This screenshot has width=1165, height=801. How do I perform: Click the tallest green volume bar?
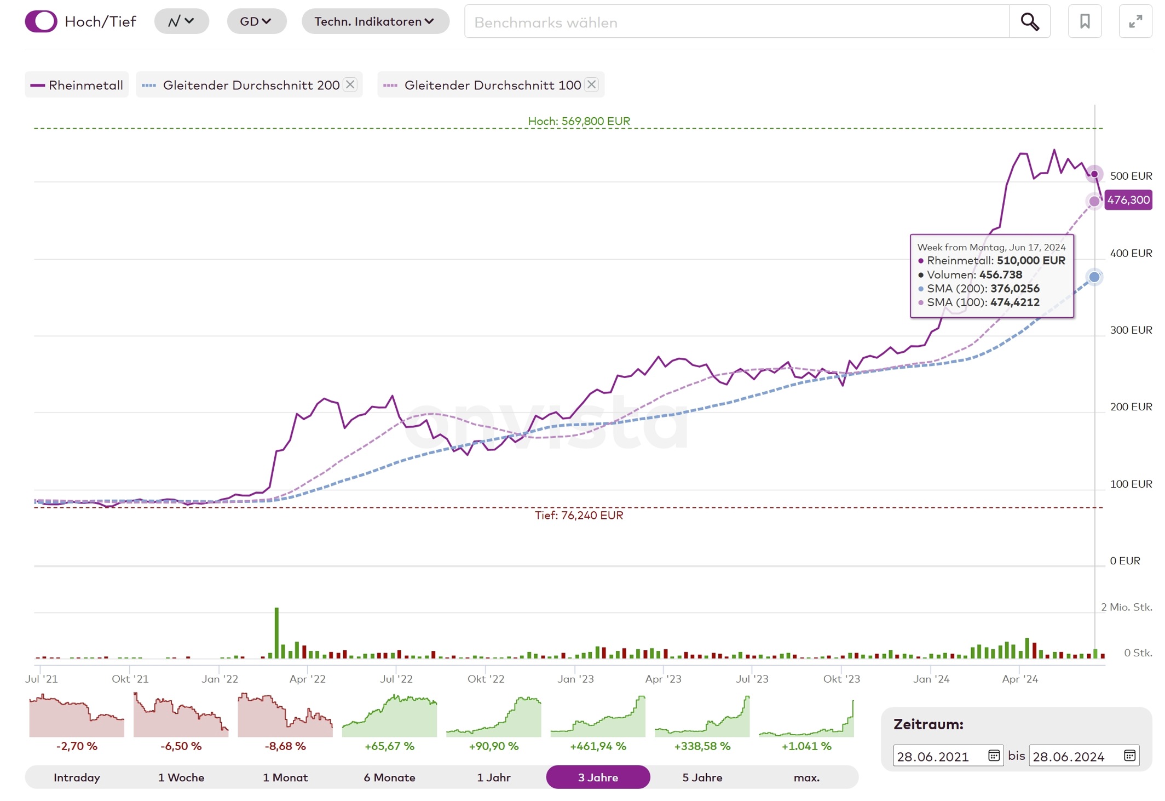pos(276,633)
